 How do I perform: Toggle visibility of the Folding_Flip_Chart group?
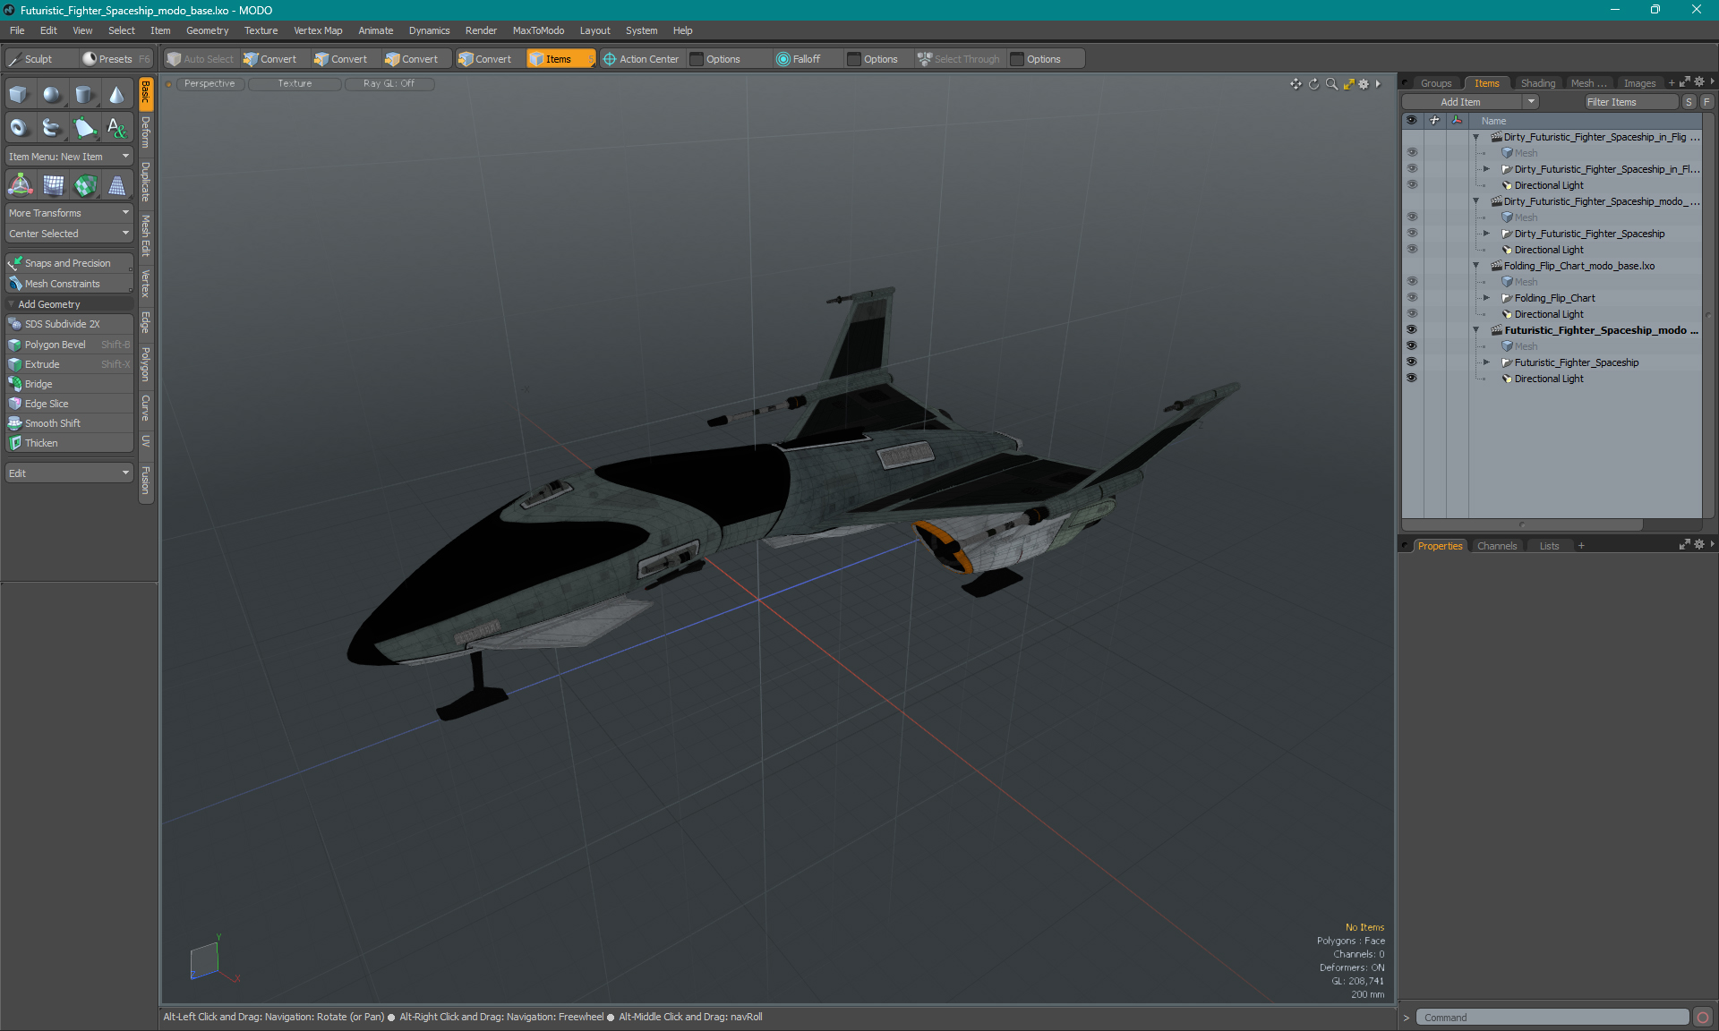[1412, 297]
